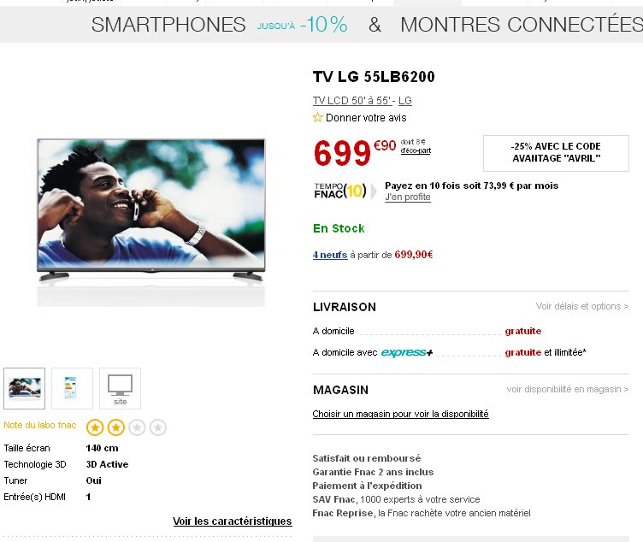Open the 4 neufs offers link

coord(330,254)
